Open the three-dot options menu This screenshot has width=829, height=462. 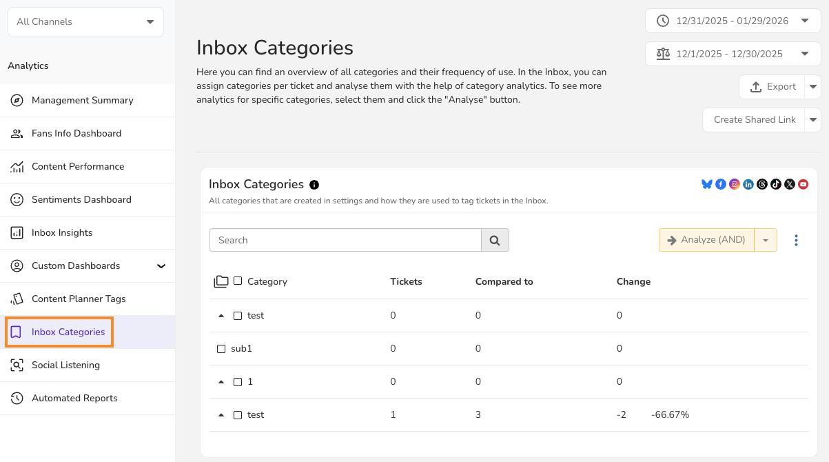pyautogui.click(x=796, y=240)
